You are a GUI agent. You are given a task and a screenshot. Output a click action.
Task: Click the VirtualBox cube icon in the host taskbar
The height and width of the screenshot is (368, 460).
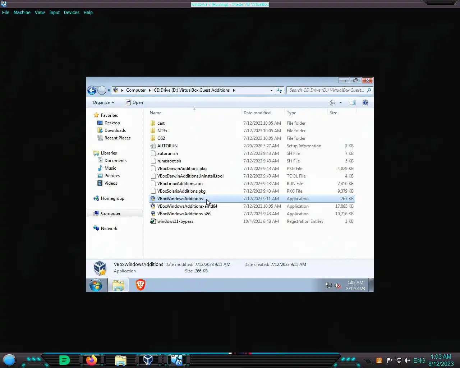[148, 360]
